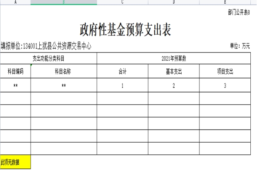Click the title cell 政府性基金预算支出表
257x170 pixels.
(x=125, y=30)
